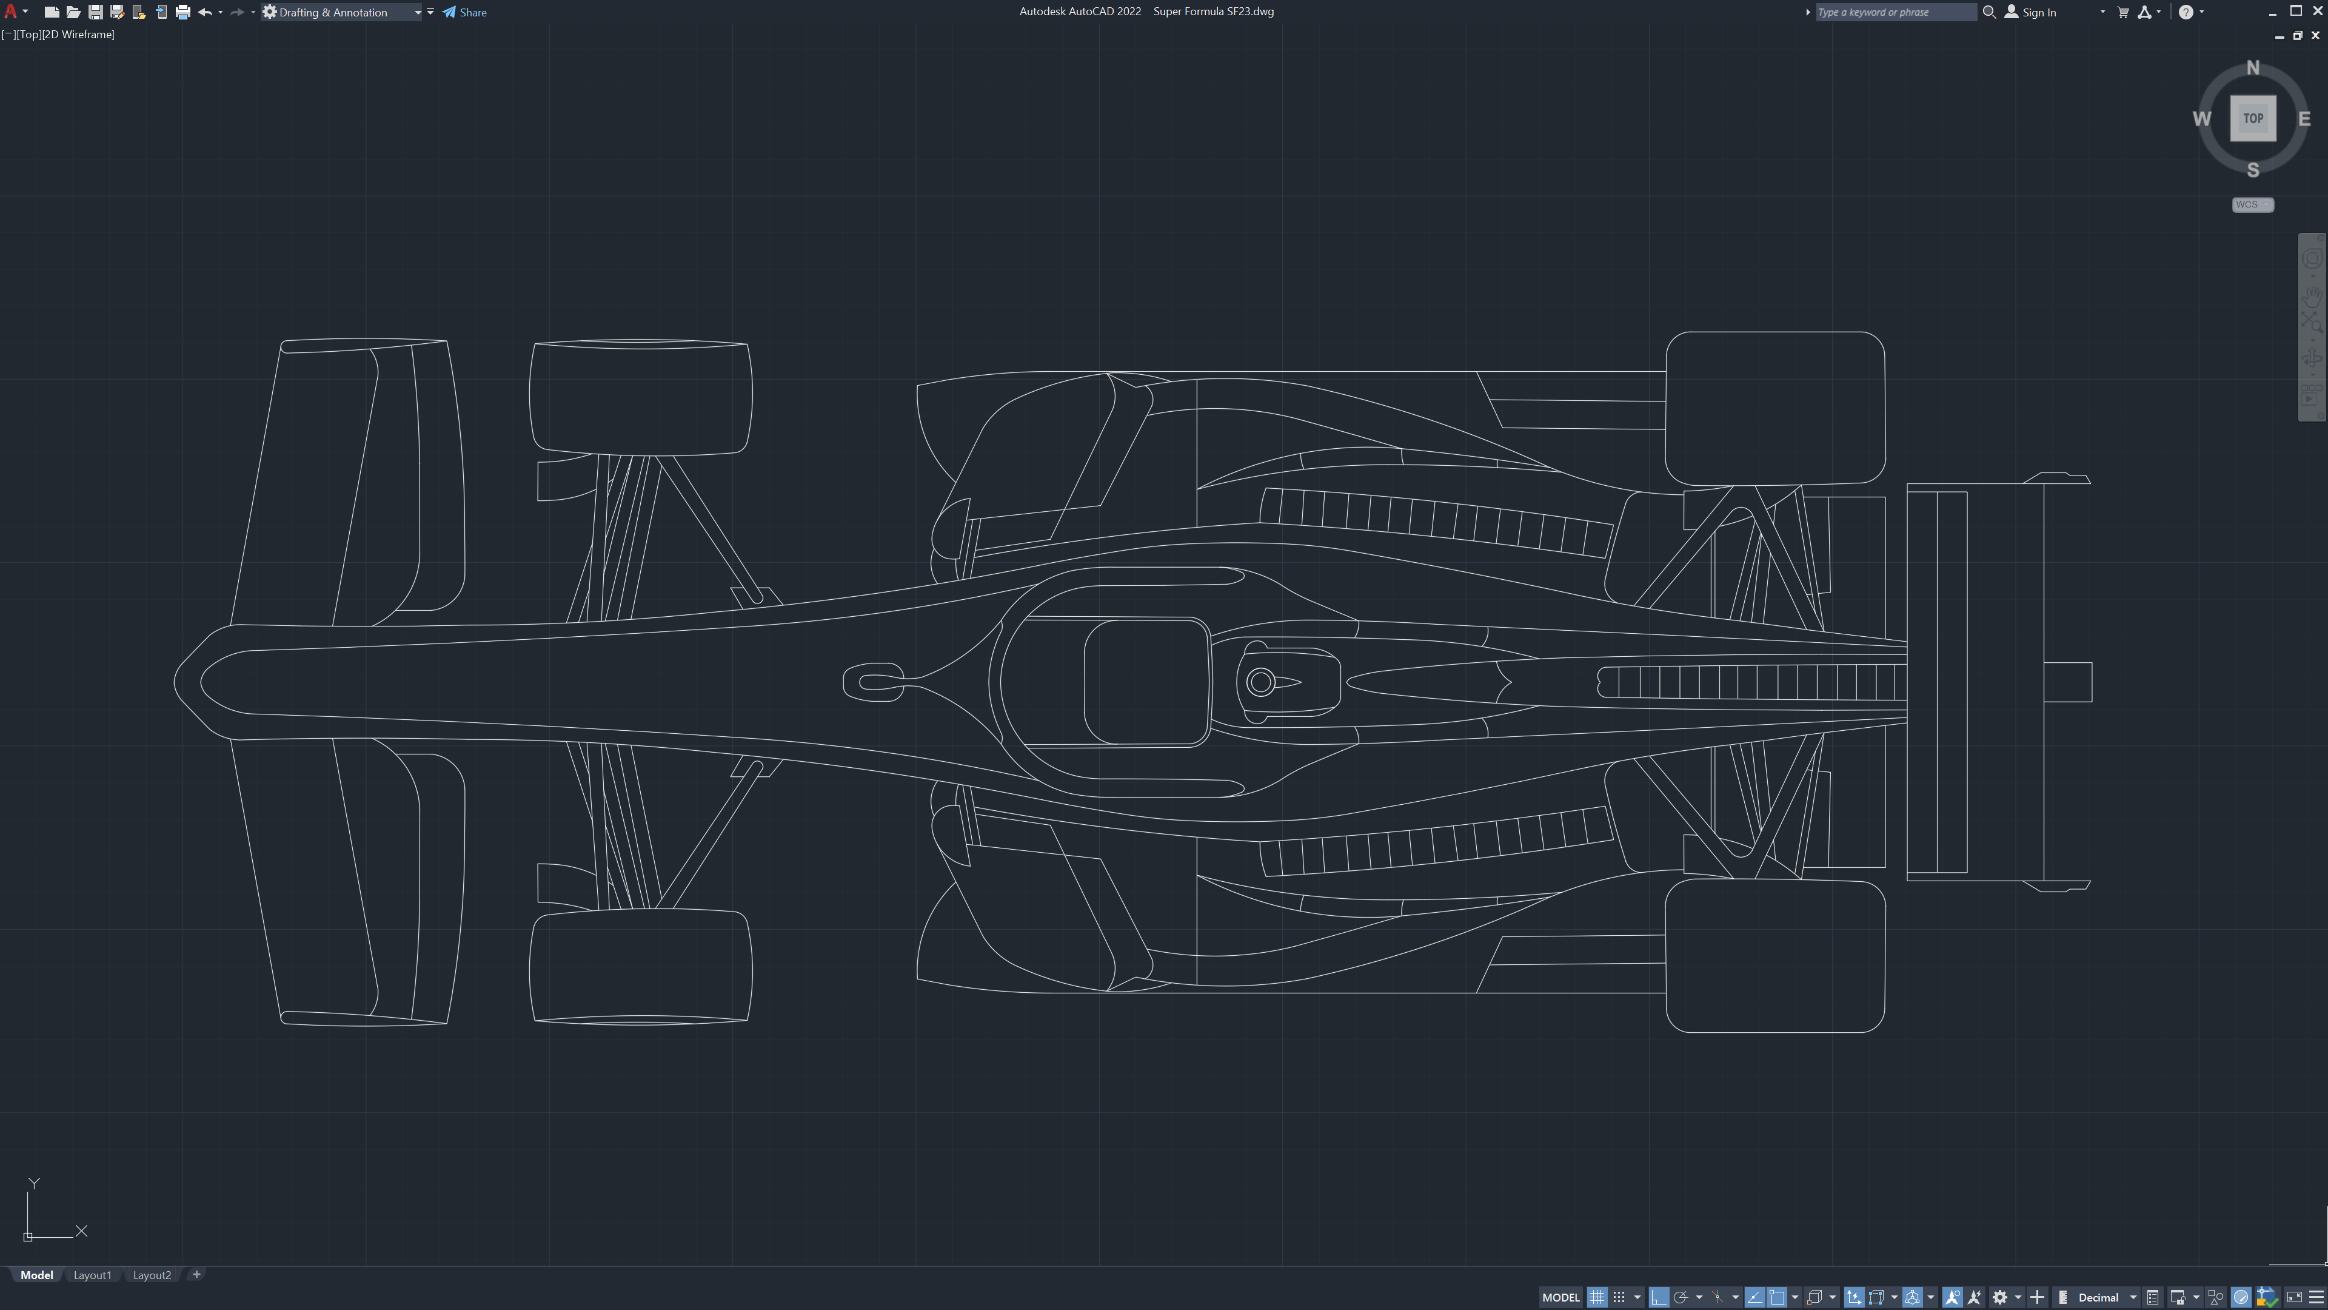This screenshot has height=1310, width=2328.
Task: Click the annotation scale auto-add icon
Action: point(1975,1297)
